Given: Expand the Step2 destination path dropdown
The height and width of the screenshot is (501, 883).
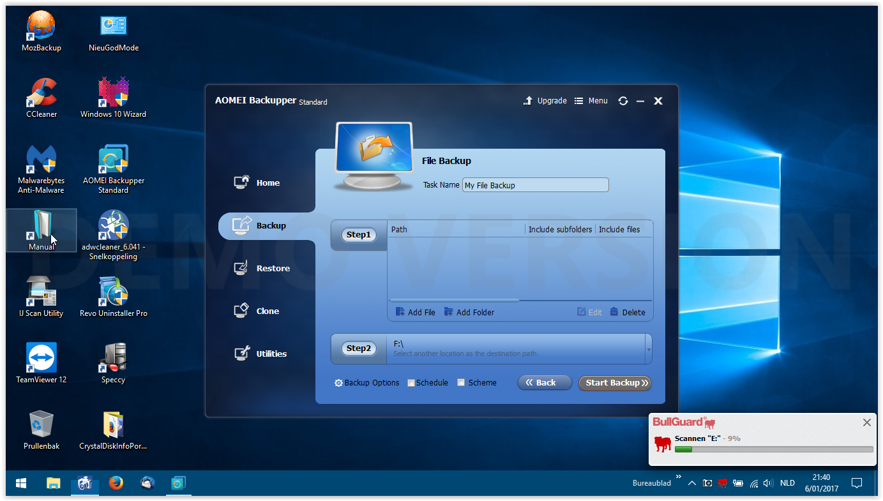Looking at the screenshot, I should [x=649, y=349].
